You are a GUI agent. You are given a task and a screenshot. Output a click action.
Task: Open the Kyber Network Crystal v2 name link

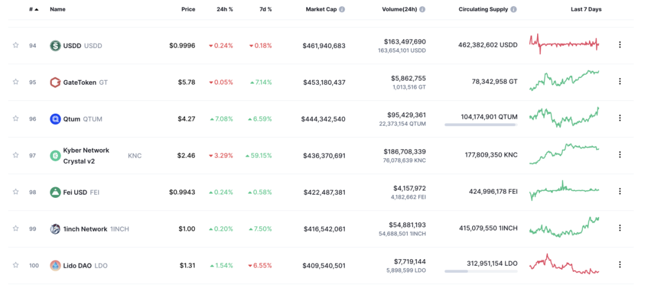[86, 156]
